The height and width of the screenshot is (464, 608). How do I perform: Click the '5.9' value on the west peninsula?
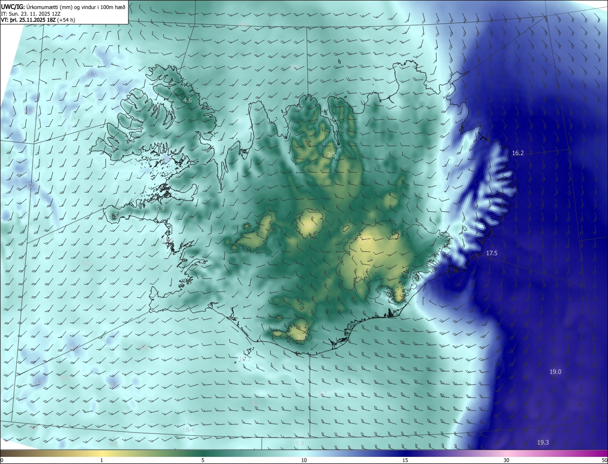160,208
